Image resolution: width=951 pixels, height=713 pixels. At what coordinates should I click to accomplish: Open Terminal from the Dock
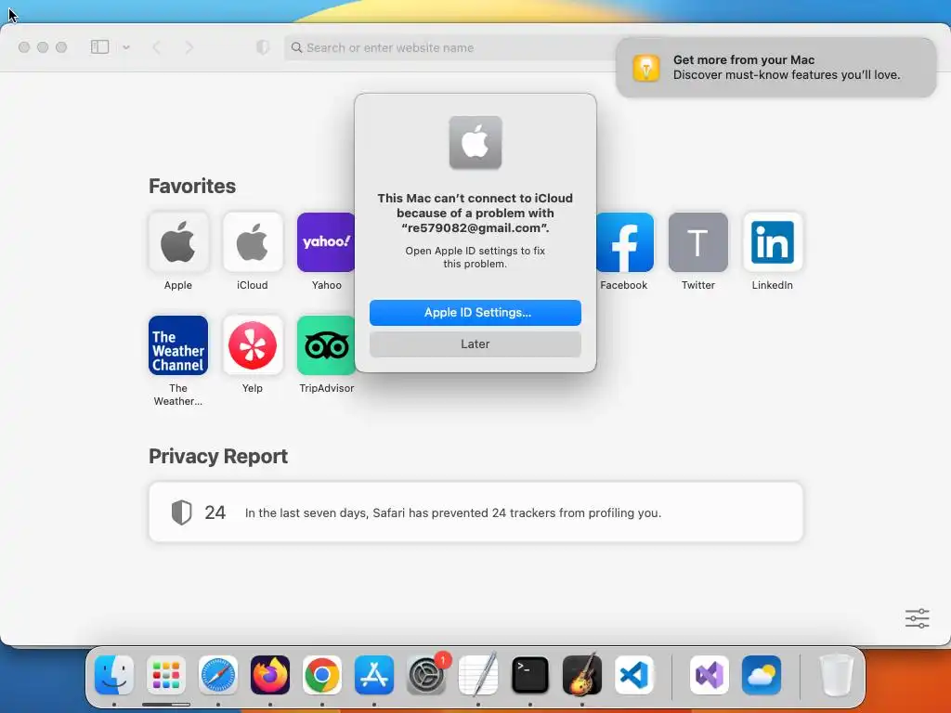[x=530, y=675]
